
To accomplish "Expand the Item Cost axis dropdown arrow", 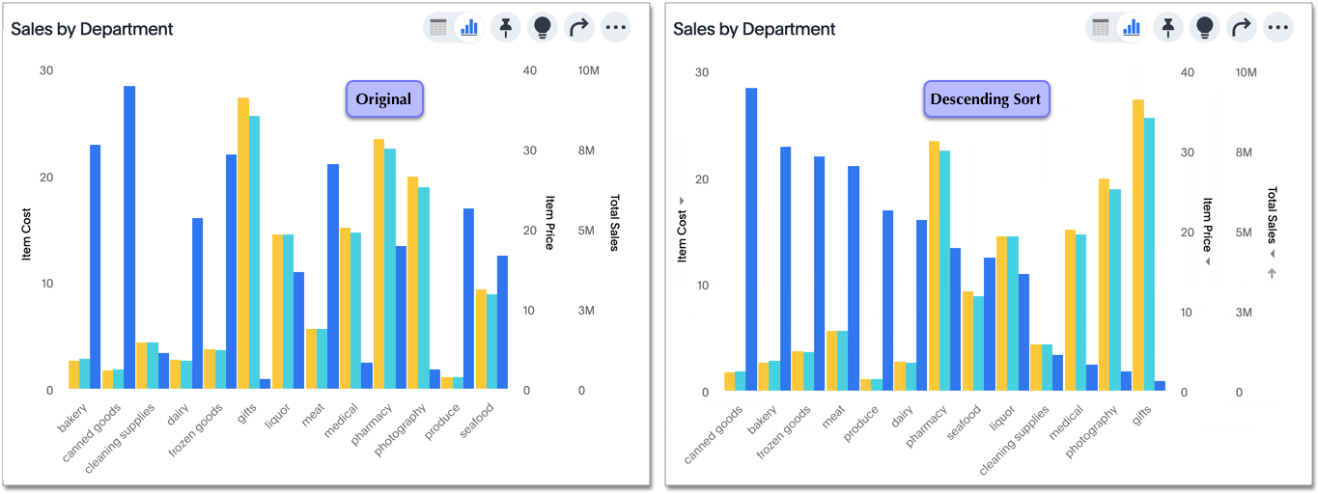I will [x=682, y=201].
